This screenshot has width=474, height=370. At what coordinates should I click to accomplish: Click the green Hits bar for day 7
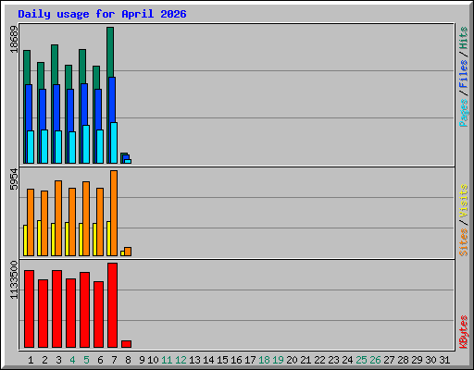(110, 52)
